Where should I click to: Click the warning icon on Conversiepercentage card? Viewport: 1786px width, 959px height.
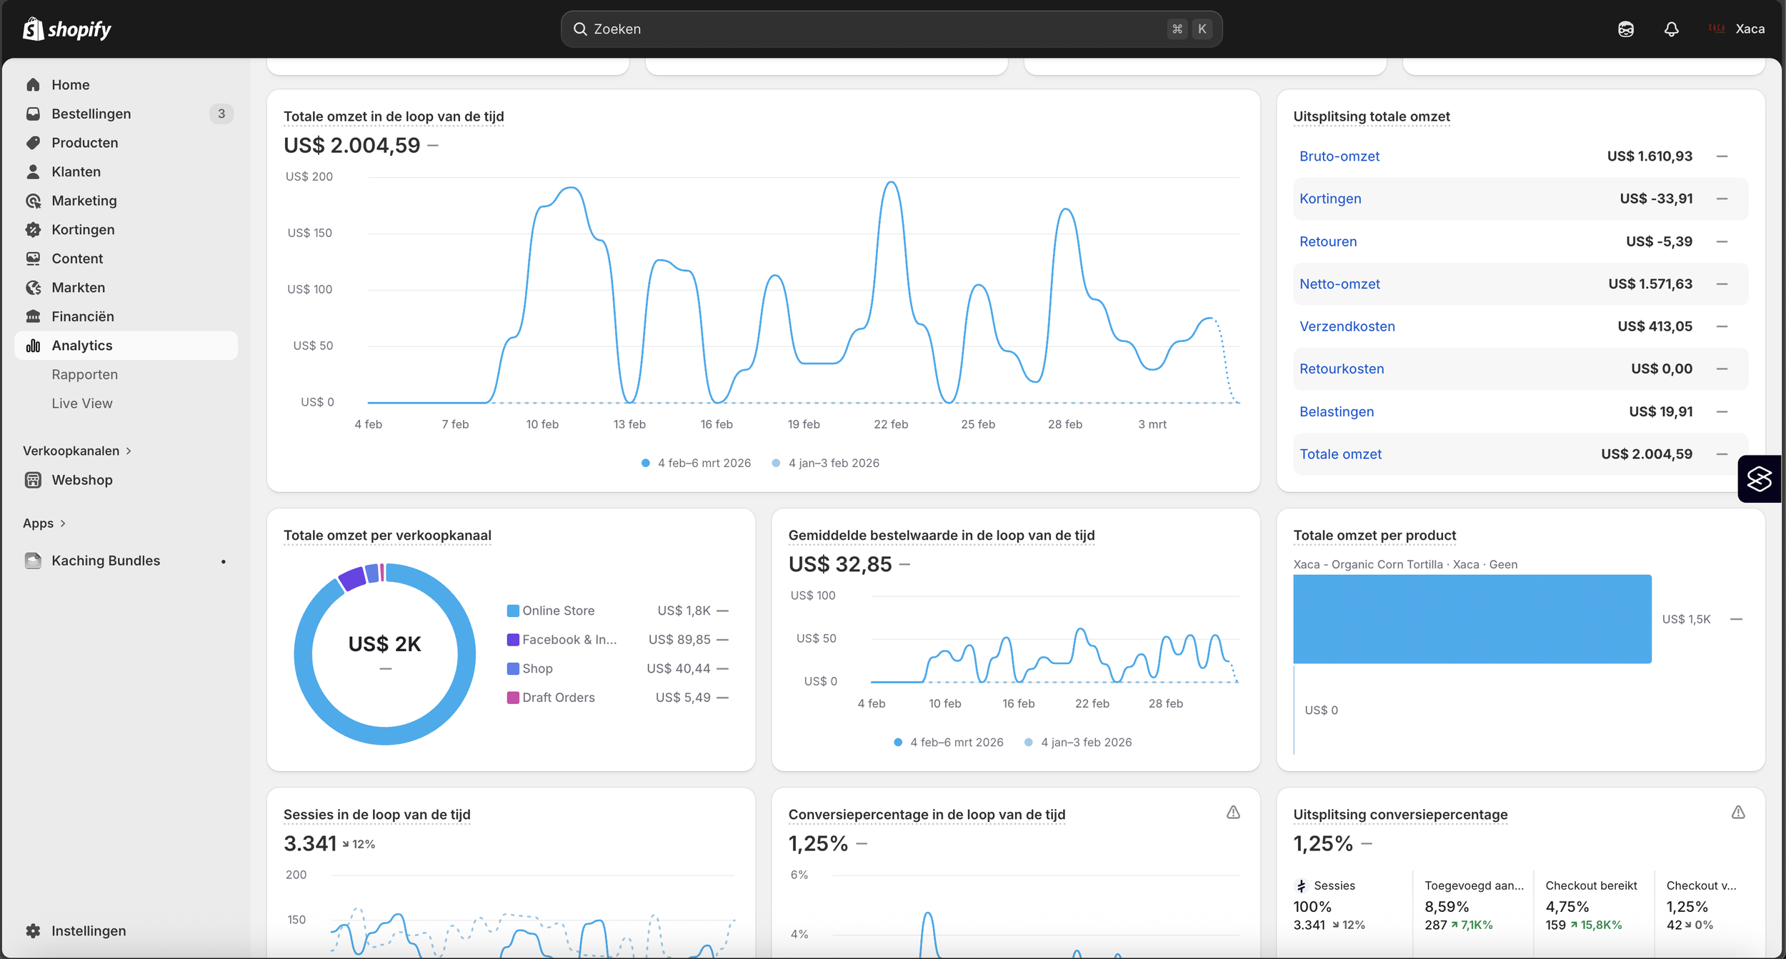click(1233, 813)
